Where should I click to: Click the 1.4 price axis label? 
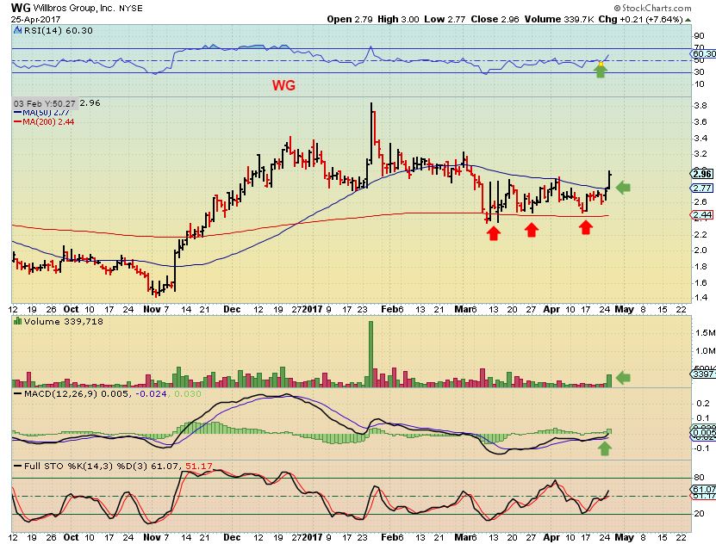point(700,298)
